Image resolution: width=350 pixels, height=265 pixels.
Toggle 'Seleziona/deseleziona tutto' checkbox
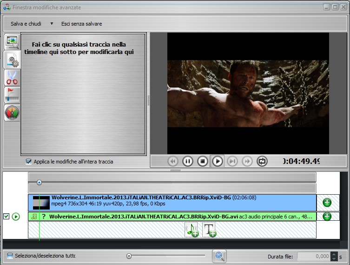pyautogui.click(x=10, y=256)
